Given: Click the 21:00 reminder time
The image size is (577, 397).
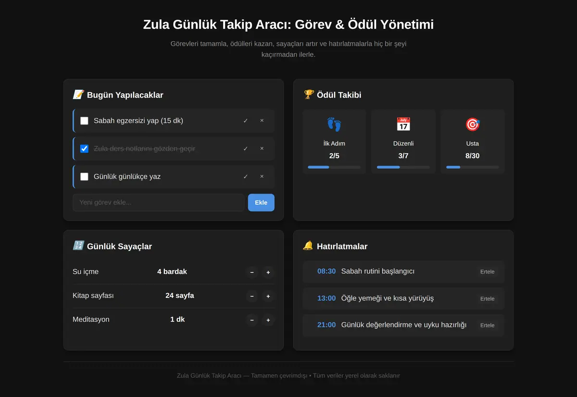Looking at the screenshot, I should pyautogui.click(x=326, y=325).
